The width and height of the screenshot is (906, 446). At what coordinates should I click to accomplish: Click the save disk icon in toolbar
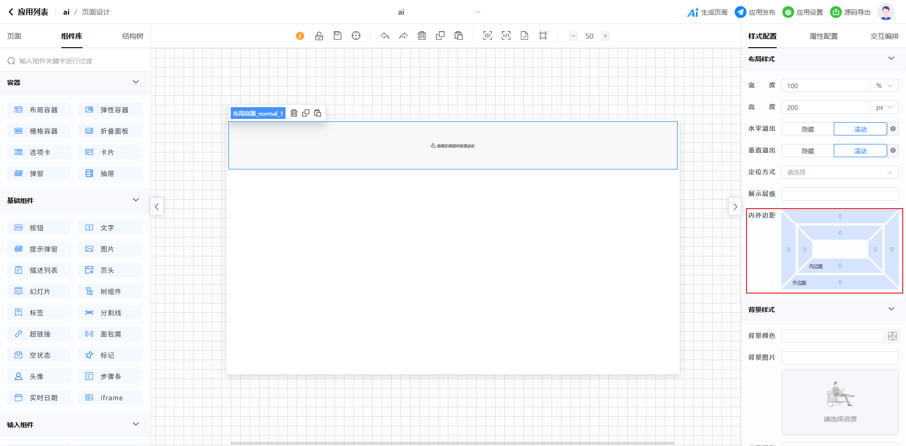[x=337, y=36]
